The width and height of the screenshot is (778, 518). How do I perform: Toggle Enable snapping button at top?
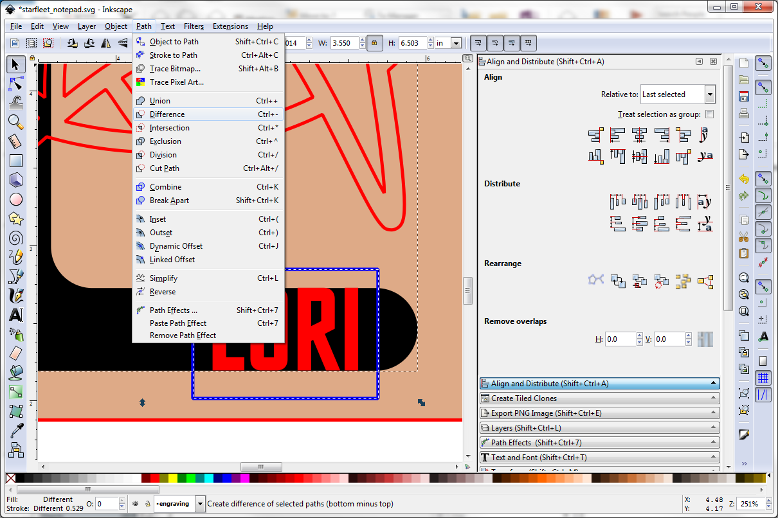[x=763, y=63]
